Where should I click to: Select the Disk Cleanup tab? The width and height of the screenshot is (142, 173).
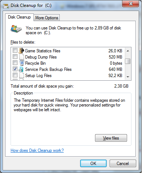(x=19, y=17)
